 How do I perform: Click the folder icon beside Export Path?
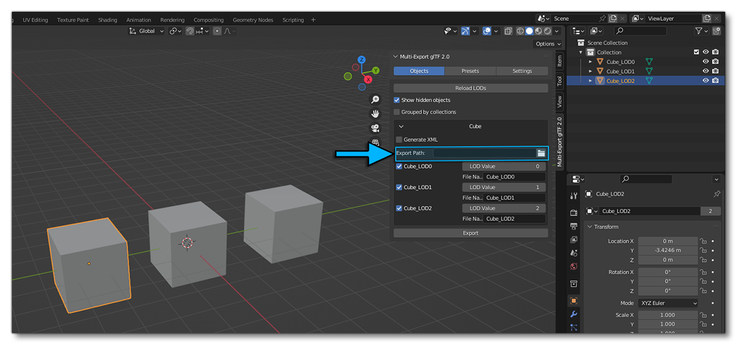pos(541,153)
